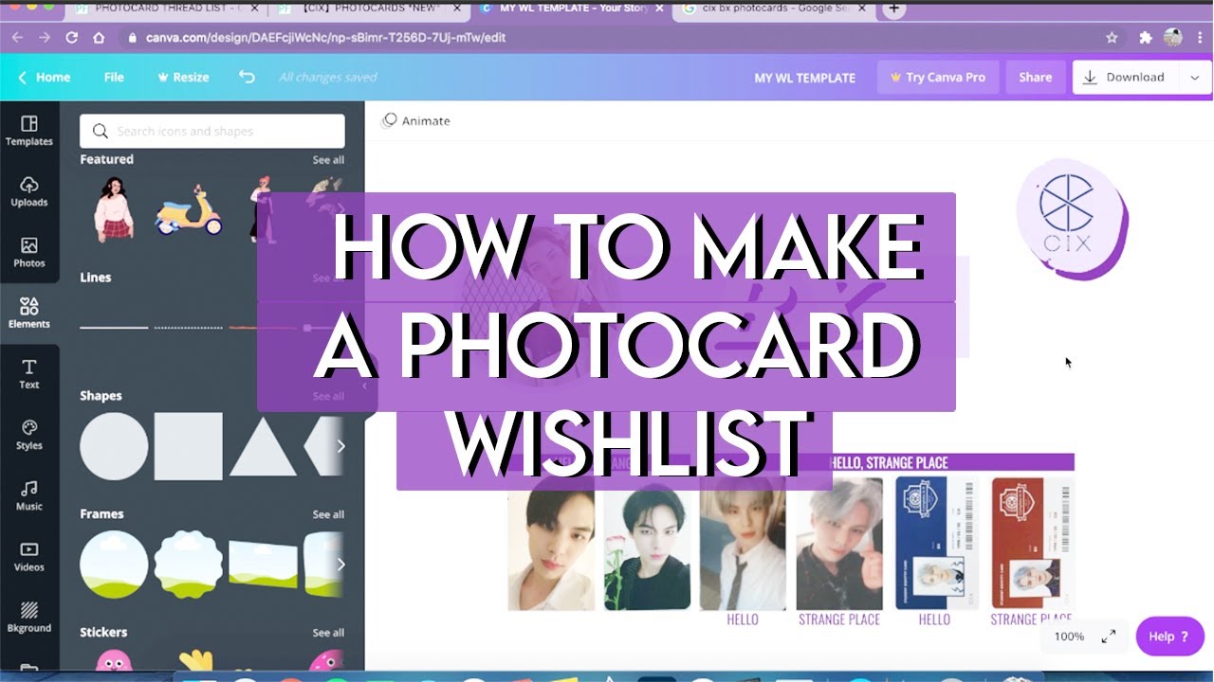Click the Animate button
This screenshot has width=1214, height=682.
(x=415, y=121)
